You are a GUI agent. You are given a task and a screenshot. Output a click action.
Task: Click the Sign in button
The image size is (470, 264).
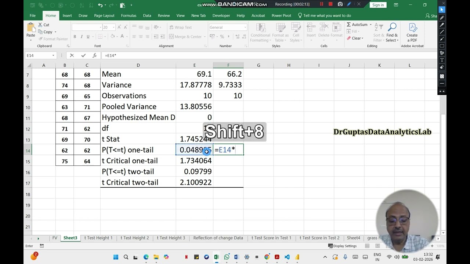378,5
